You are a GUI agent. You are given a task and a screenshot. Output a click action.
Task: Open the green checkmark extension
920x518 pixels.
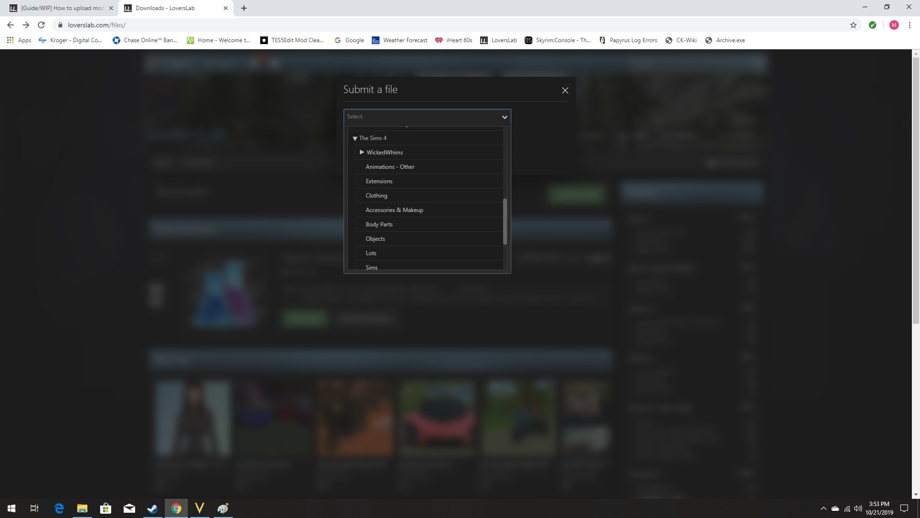pos(873,25)
